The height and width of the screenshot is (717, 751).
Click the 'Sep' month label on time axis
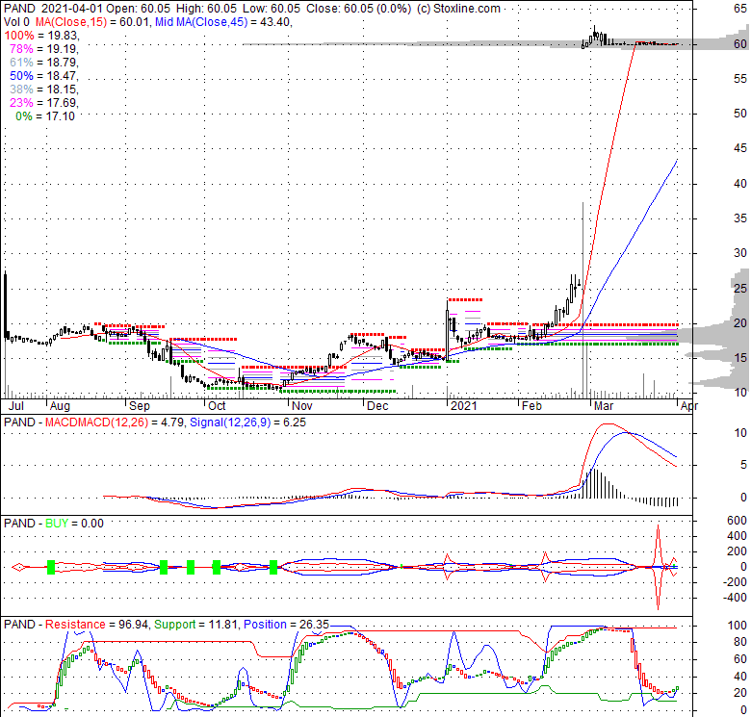pos(140,406)
